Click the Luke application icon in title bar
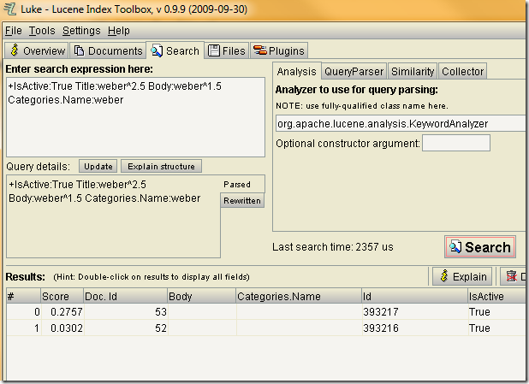This screenshot has width=529, height=384. 10,9
